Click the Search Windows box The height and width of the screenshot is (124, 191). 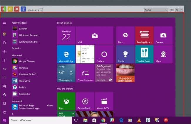tap(40, 120)
